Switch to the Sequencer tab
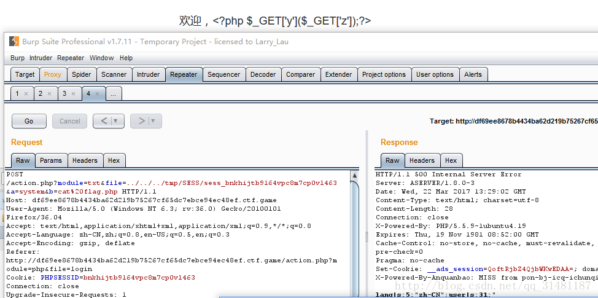 pos(224,74)
